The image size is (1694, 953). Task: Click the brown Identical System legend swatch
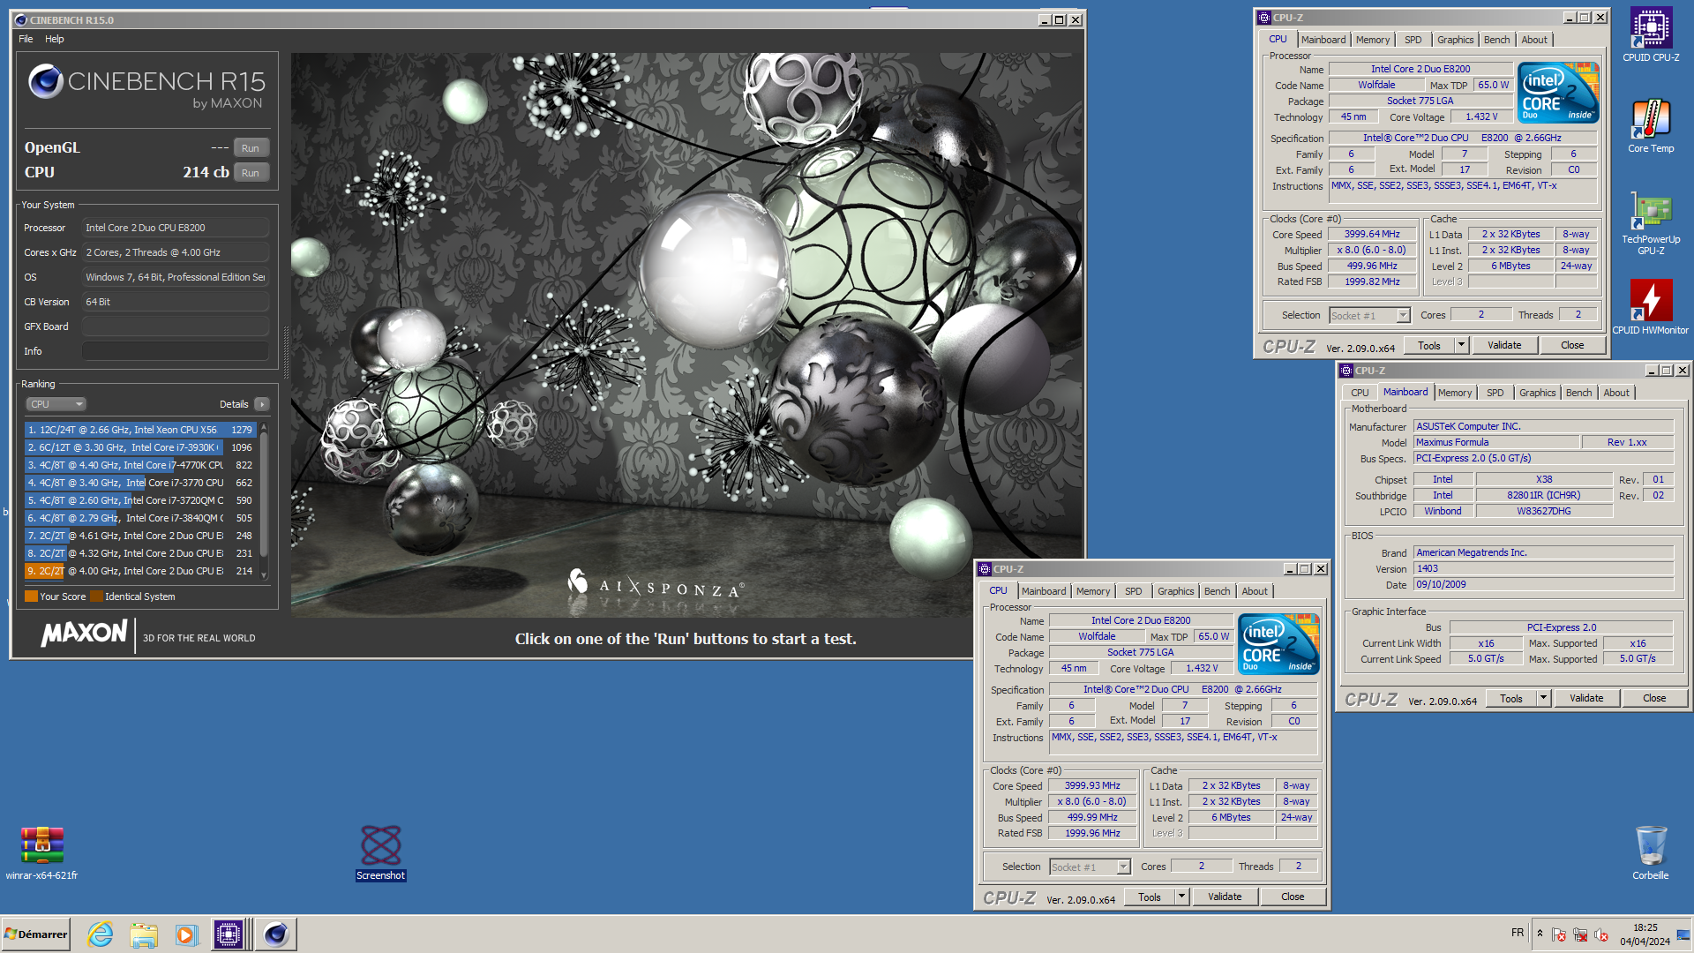tap(96, 597)
